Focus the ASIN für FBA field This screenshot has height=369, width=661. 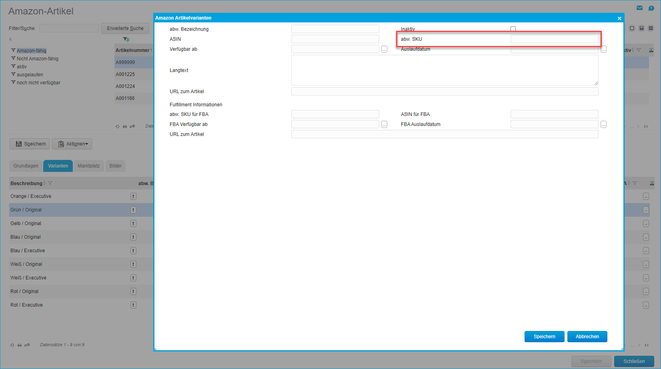555,114
